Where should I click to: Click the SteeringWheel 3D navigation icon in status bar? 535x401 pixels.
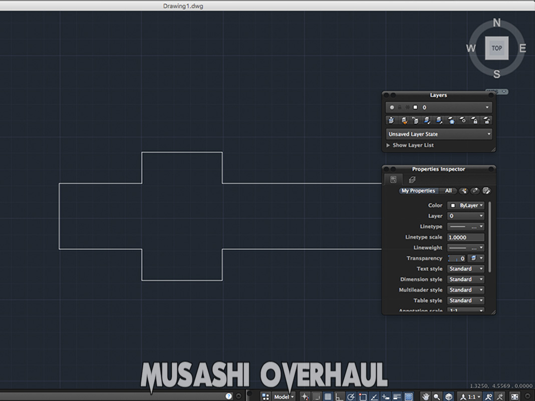click(x=449, y=396)
